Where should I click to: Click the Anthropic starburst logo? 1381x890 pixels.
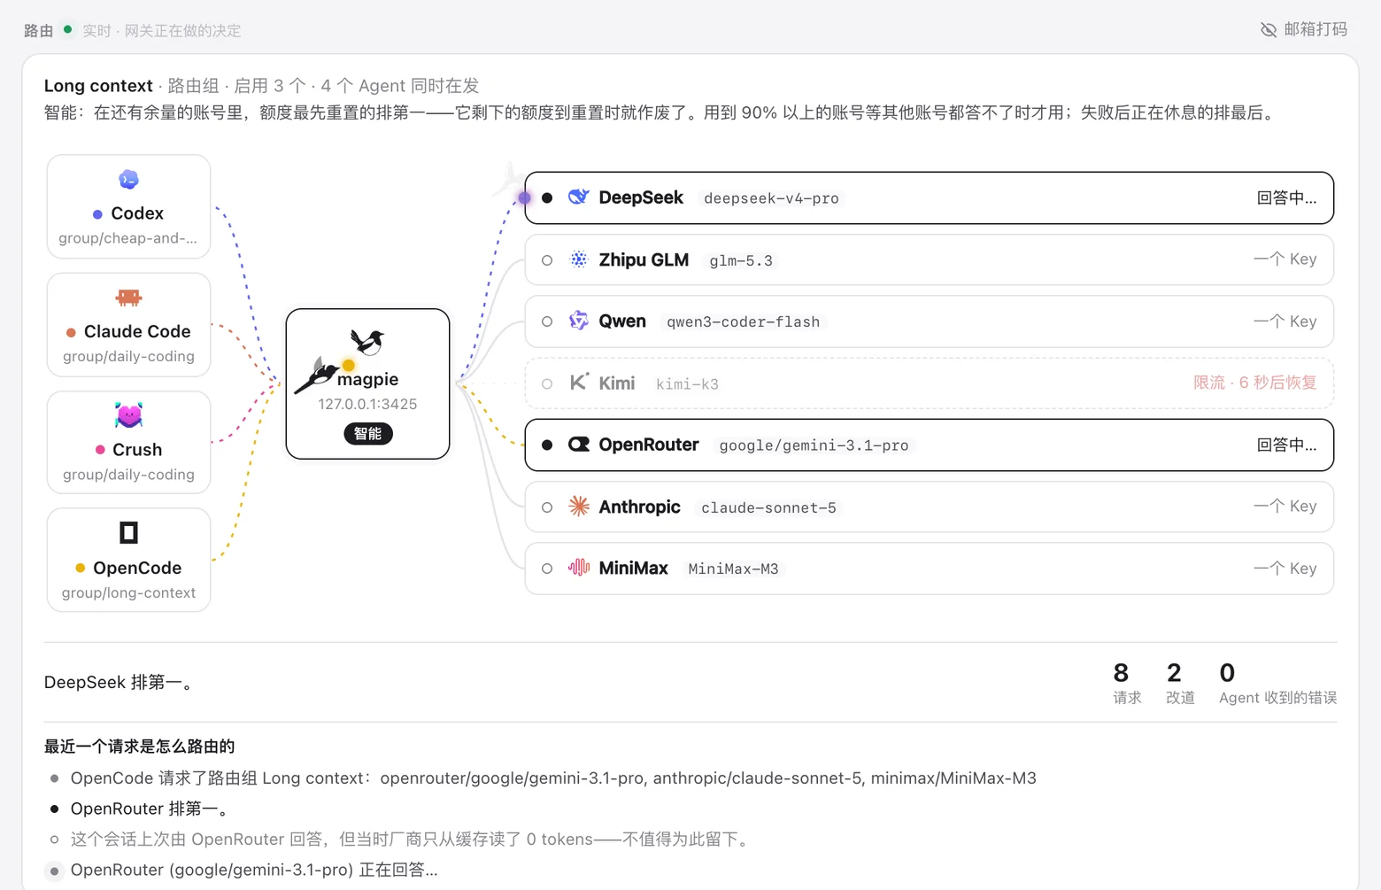pos(579,507)
